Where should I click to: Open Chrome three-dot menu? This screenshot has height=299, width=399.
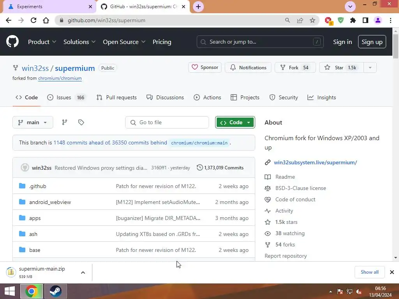(390, 20)
